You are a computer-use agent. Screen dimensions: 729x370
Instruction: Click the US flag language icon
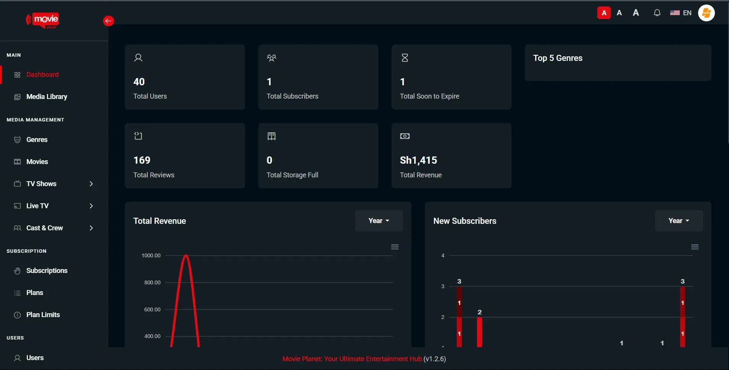(x=675, y=13)
